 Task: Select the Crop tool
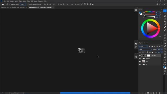(x=165, y=22)
